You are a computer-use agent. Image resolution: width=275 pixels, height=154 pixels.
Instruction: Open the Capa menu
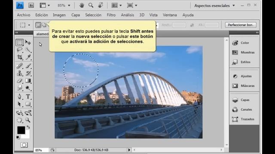[x=76, y=15]
